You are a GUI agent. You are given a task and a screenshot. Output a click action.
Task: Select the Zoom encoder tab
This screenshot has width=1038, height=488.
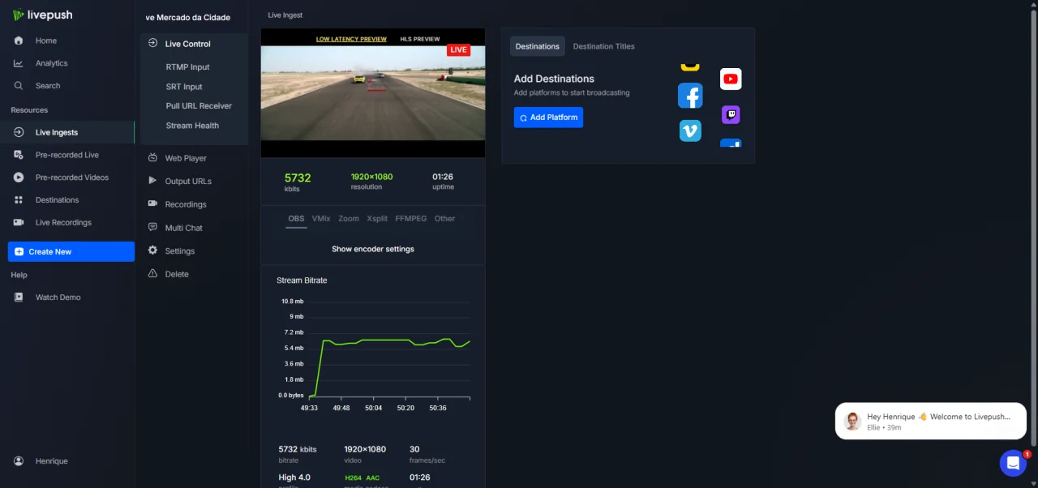349,219
